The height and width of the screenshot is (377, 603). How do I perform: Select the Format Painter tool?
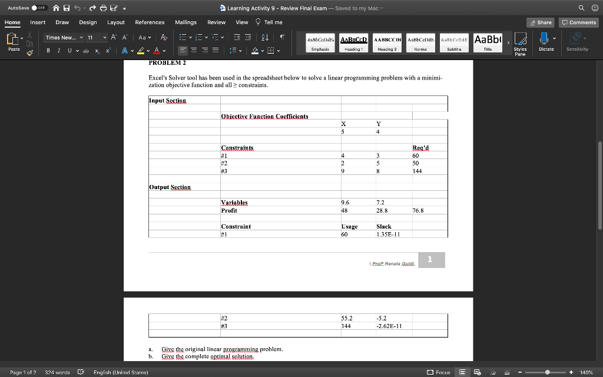31,52
